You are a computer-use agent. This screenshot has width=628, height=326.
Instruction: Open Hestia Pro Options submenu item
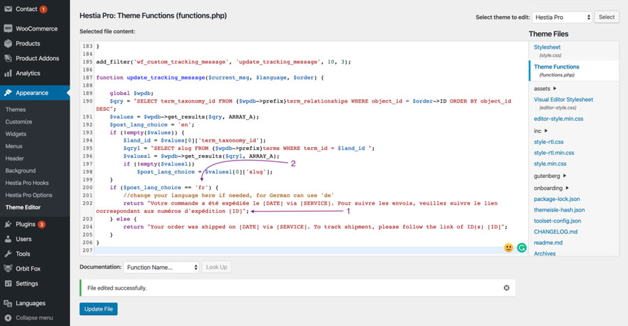pos(29,195)
